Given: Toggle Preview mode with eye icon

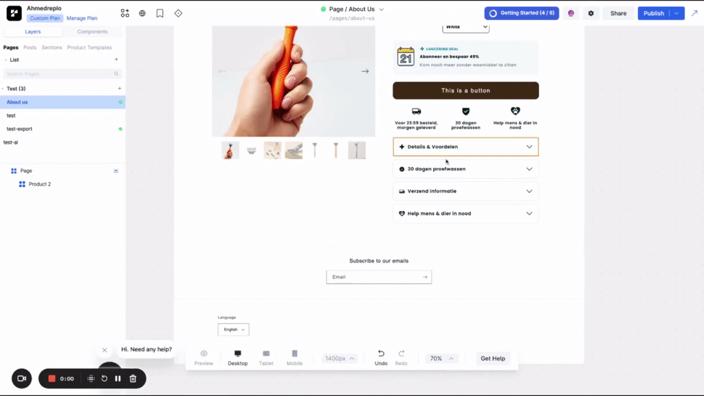Looking at the screenshot, I should pyautogui.click(x=203, y=354).
